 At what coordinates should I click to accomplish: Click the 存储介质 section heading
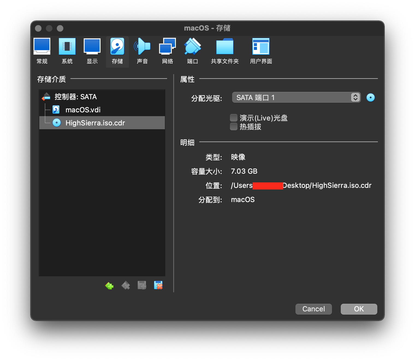click(x=51, y=79)
